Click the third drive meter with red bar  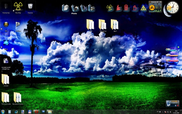[x=172, y=60]
